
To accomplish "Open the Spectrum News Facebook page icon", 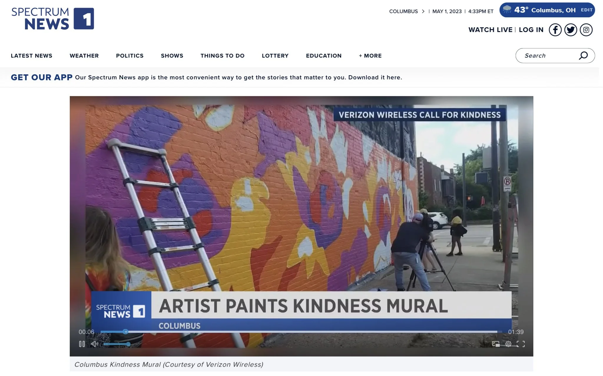I will pyautogui.click(x=555, y=30).
